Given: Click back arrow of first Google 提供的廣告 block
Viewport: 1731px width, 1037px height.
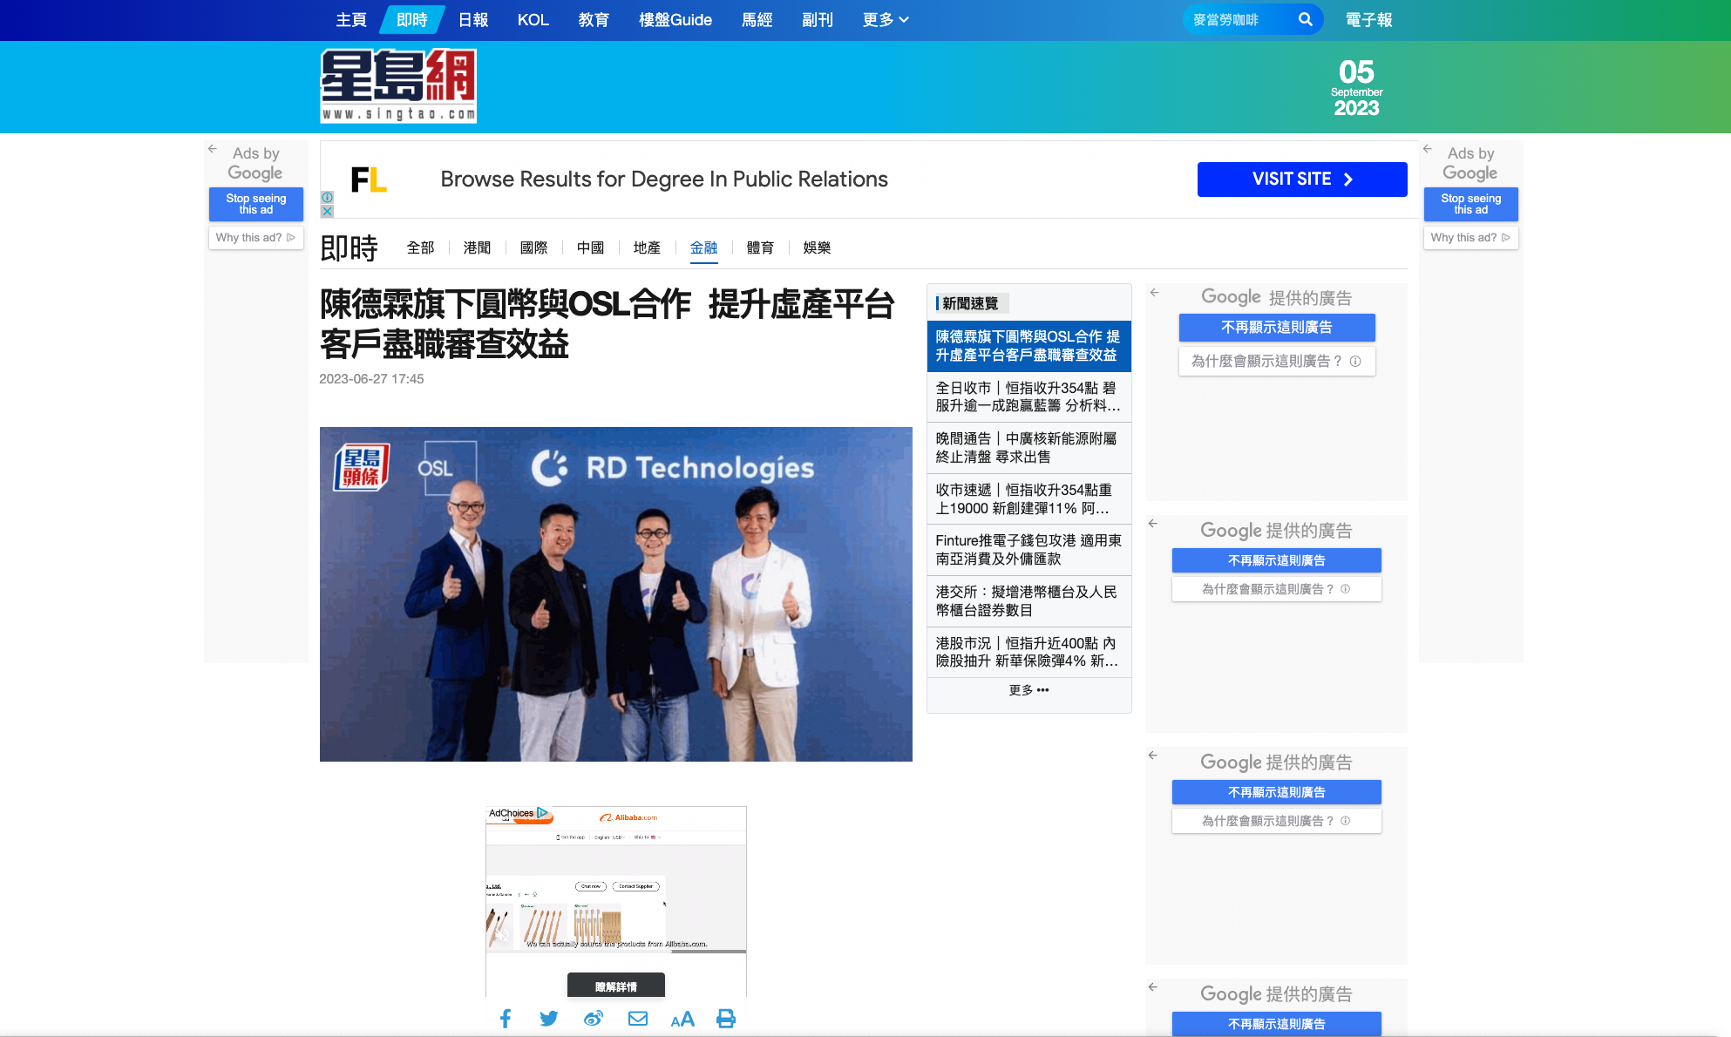Looking at the screenshot, I should click(x=1154, y=293).
